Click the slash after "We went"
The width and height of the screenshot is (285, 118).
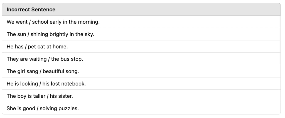(30, 22)
